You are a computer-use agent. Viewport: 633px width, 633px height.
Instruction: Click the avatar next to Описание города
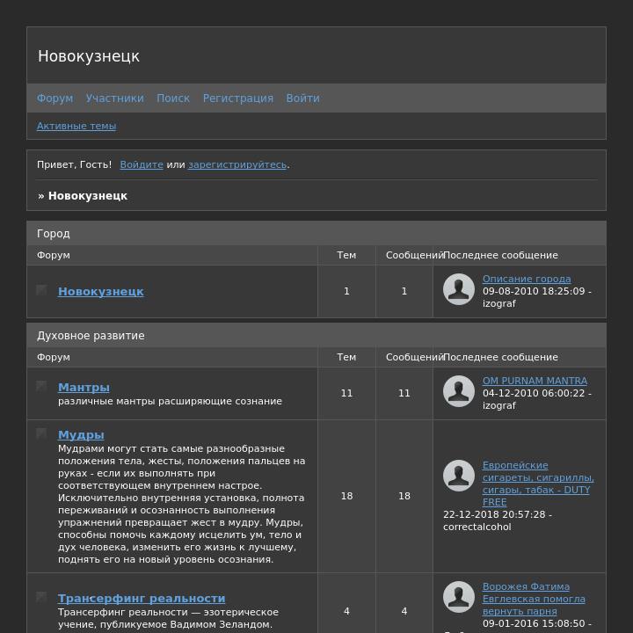point(459,289)
